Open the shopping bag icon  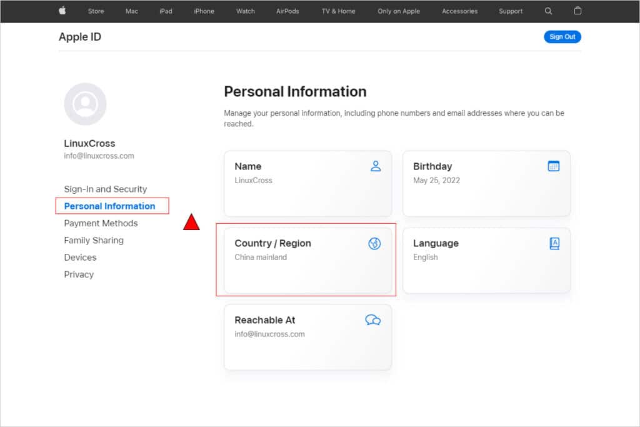point(577,11)
